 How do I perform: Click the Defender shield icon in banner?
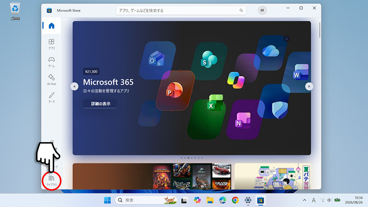coord(280,110)
